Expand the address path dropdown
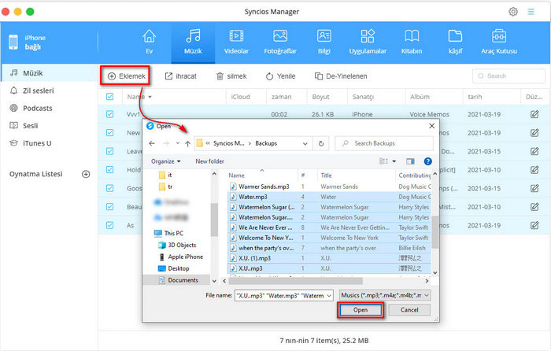 305,143
